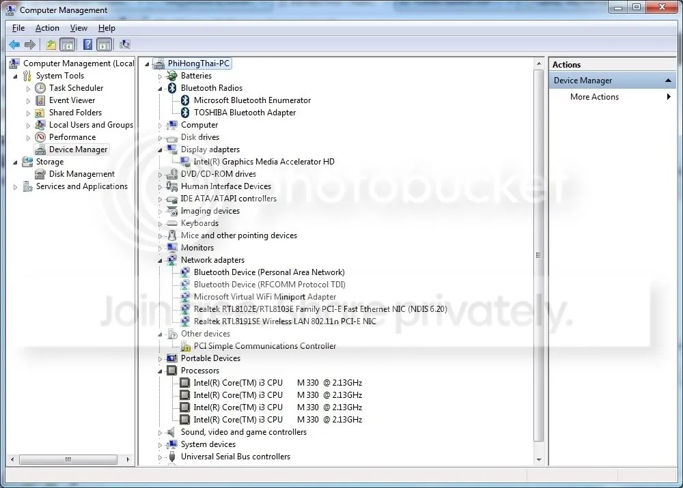Click the device list scroll up arrow
683x488 pixels.
tap(539, 63)
